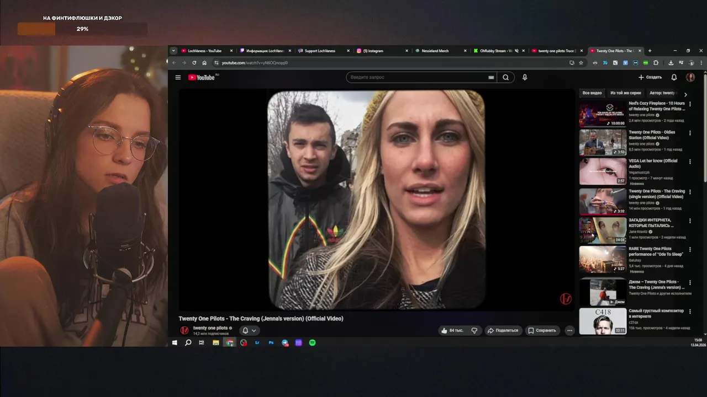The image size is (707, 397).
Task: Click the Chrome address bar URL
Action: 255,63
